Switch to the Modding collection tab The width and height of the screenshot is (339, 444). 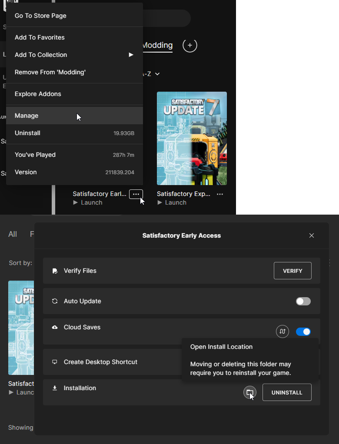(x=157, y=45)
